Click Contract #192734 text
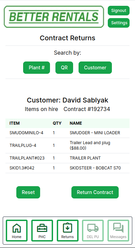 pyautogui.click(x=87, y=109)
